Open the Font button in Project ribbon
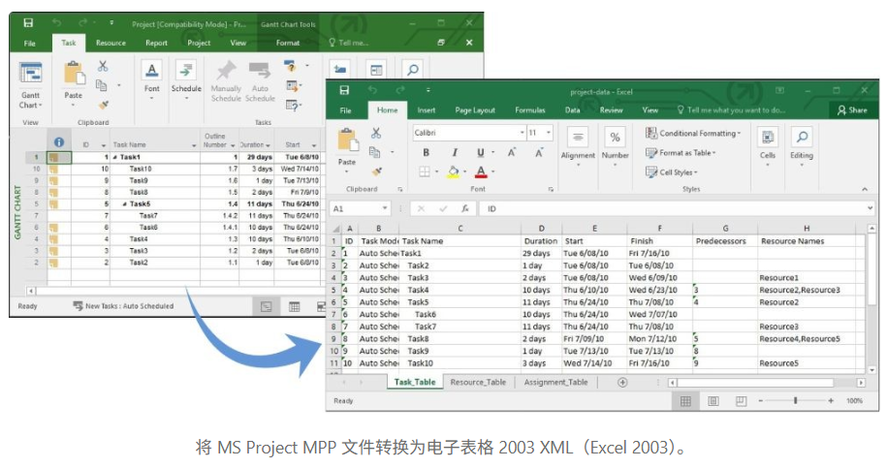The image size is (887, 468). (x=151, y=79)
